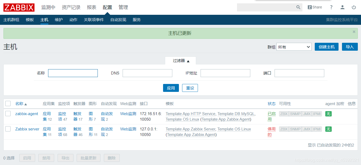Image resolution: width=361 pixels, height=165 pixels.
Task: Focus the DNS filter input
Action: click(x=147, y=73)
